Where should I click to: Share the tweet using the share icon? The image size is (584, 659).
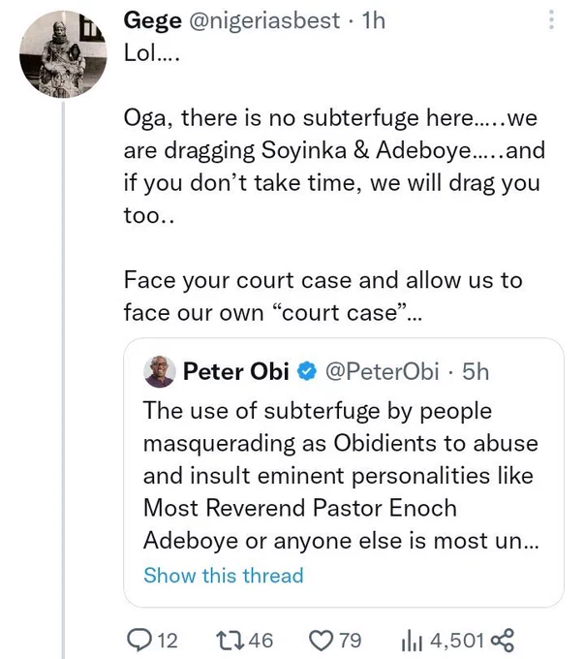coord(503,641)
